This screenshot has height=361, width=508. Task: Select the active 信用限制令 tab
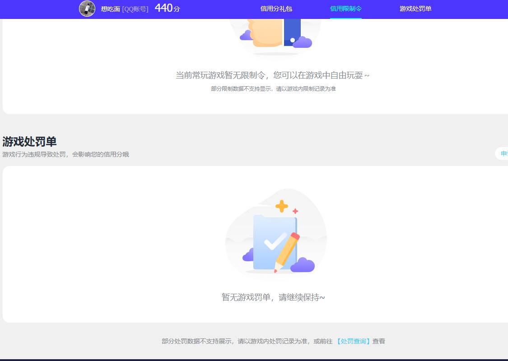(345, 9)
